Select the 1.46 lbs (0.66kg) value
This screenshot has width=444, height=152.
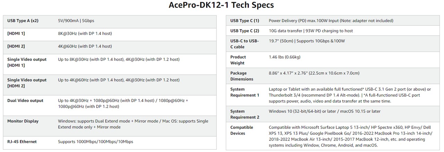pyautogui.click(x=284, y=57)
